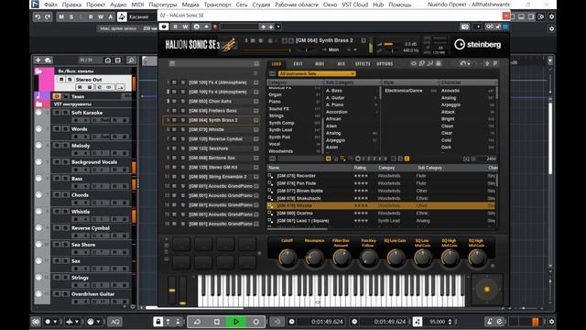The image size is (586, 330).
Task: Click the Redo arrow in Nuendo toolbar
Action: point(48,16)
